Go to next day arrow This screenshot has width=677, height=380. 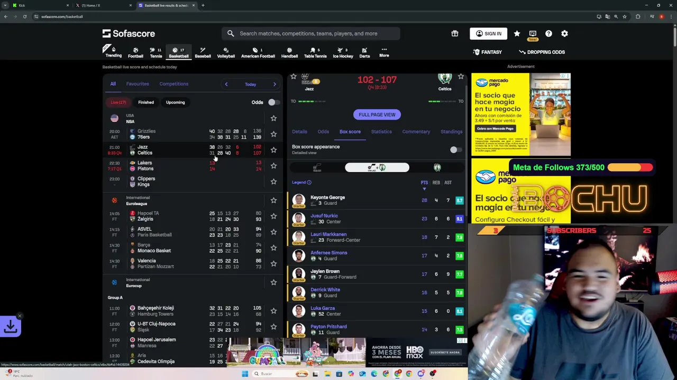click(x=275, y=84)
